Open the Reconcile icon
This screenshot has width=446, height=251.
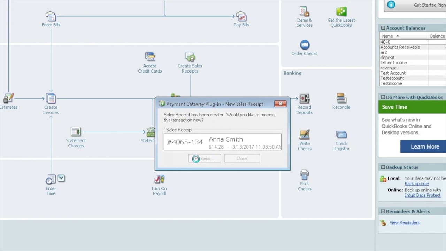coord(341,98)
